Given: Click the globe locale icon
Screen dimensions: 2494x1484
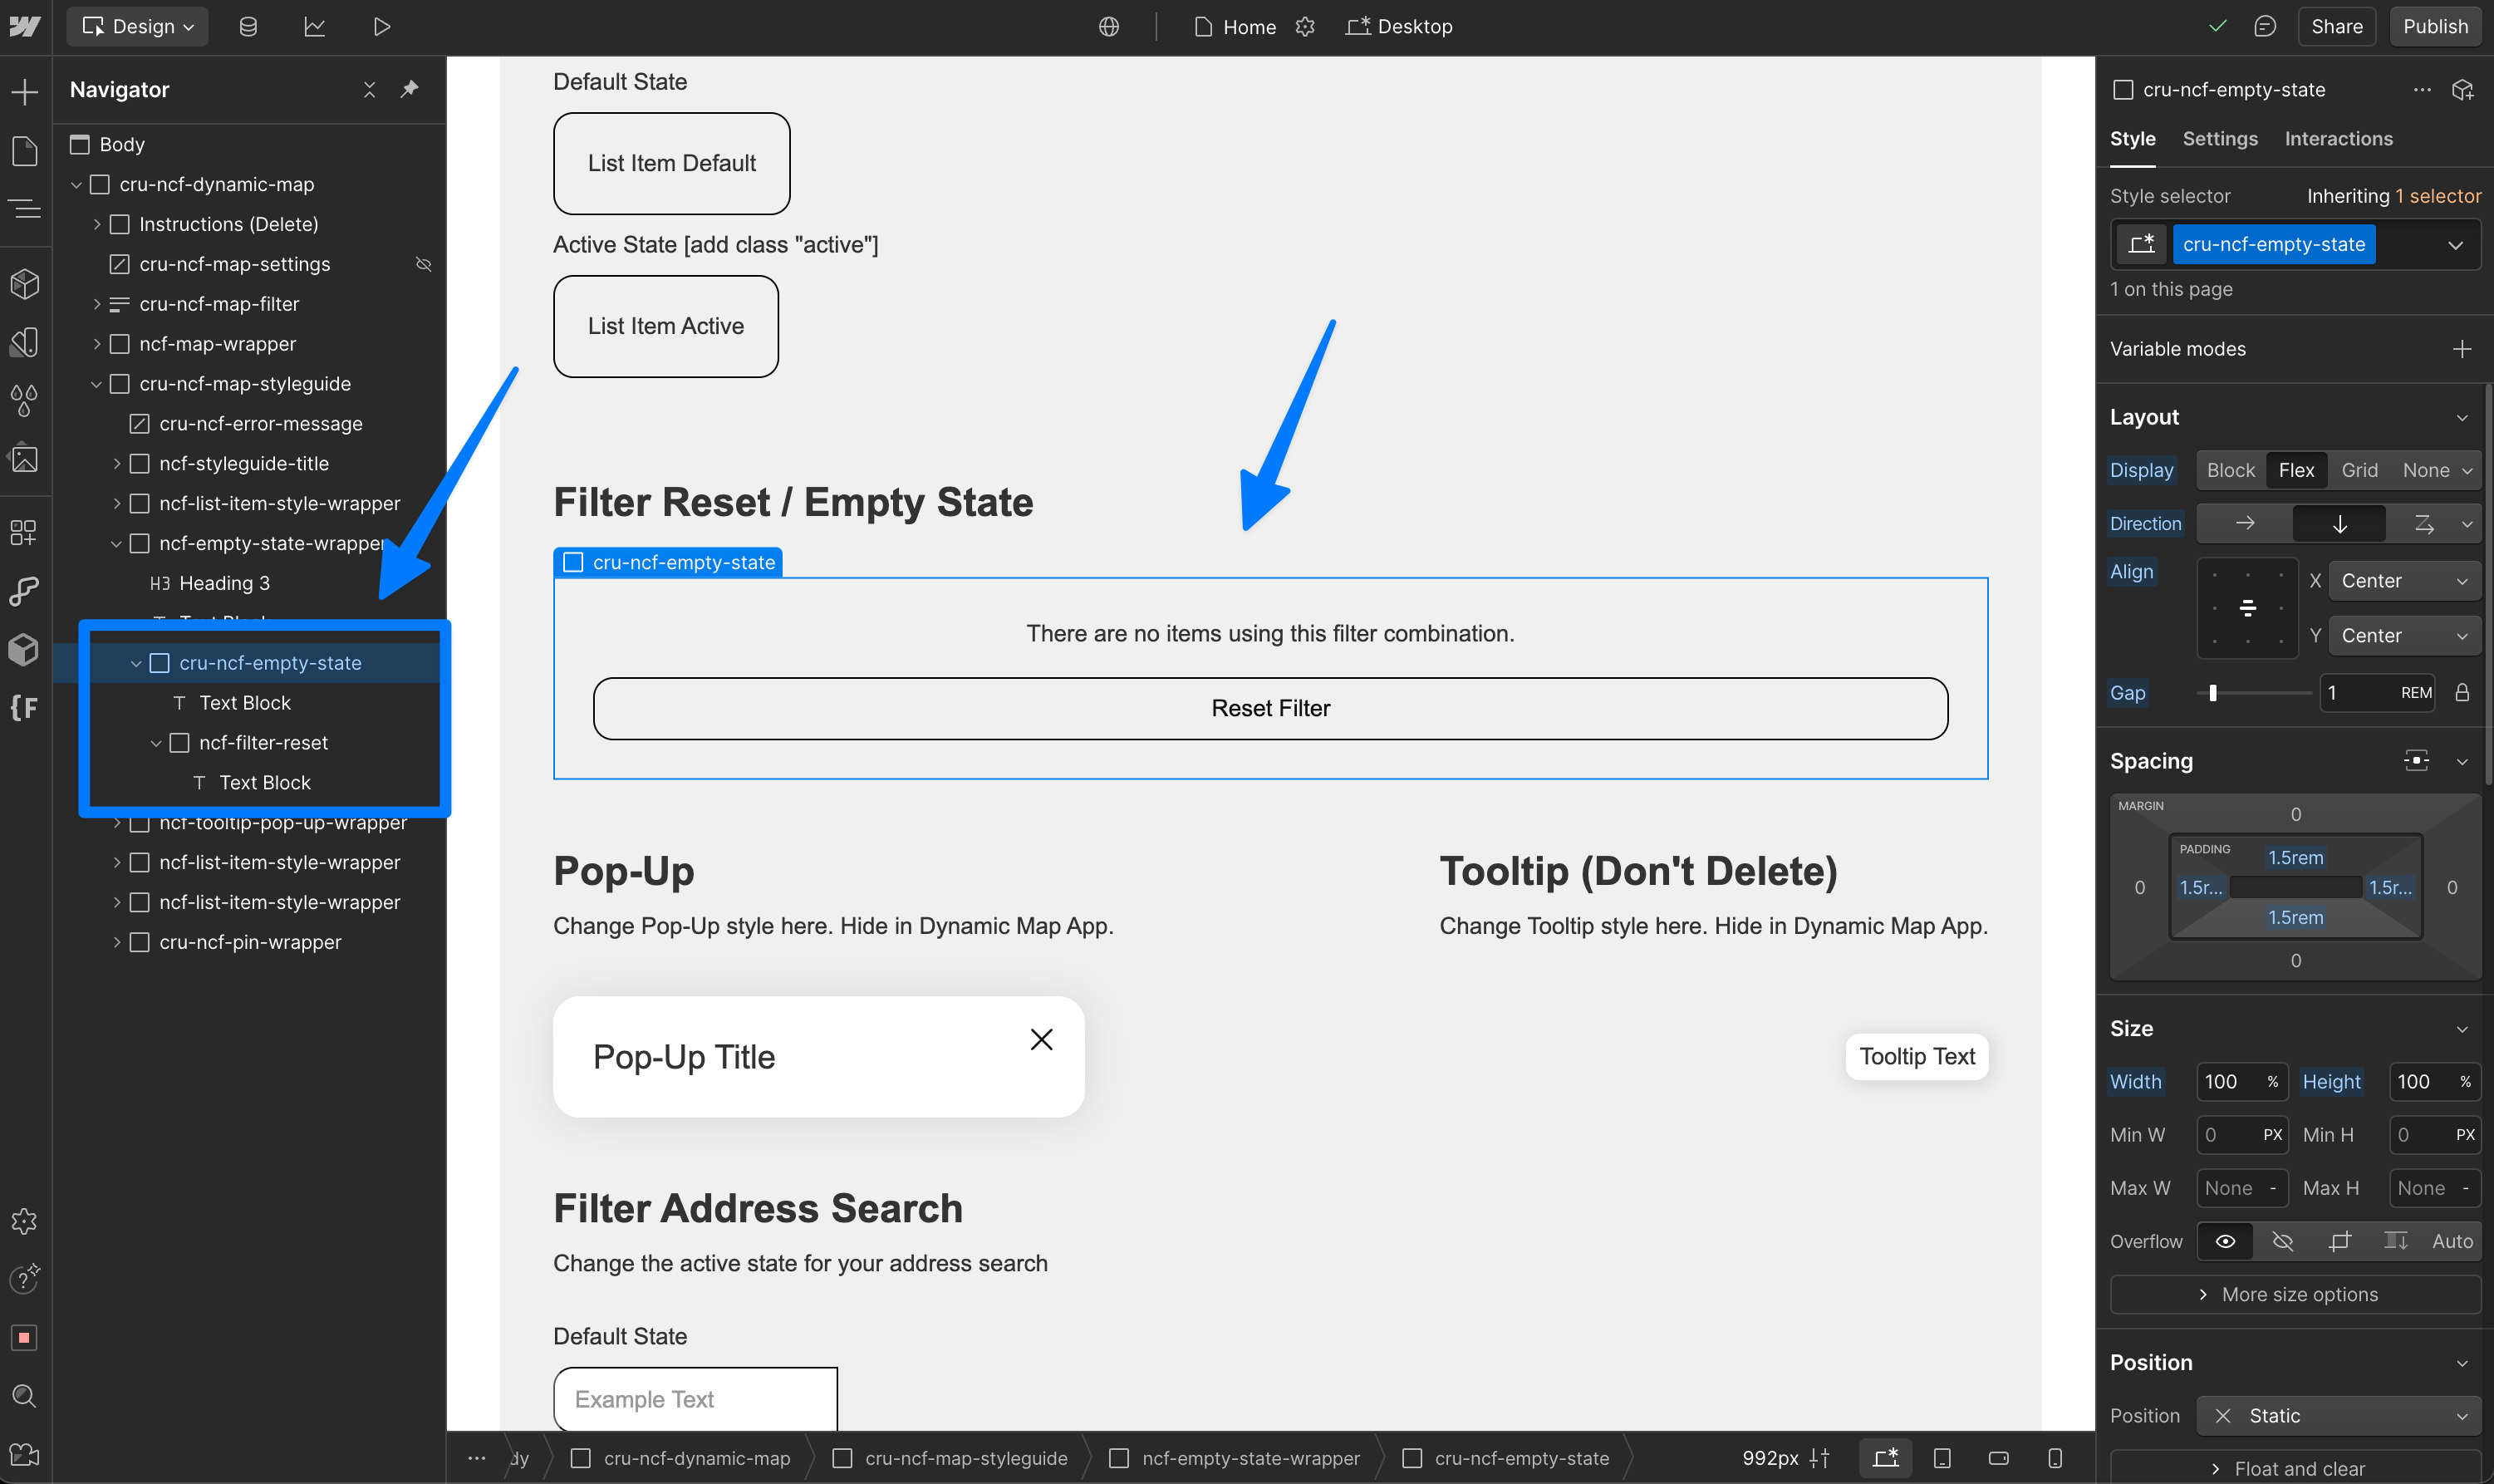Looking at the screenshot, I should (1108, 27).
